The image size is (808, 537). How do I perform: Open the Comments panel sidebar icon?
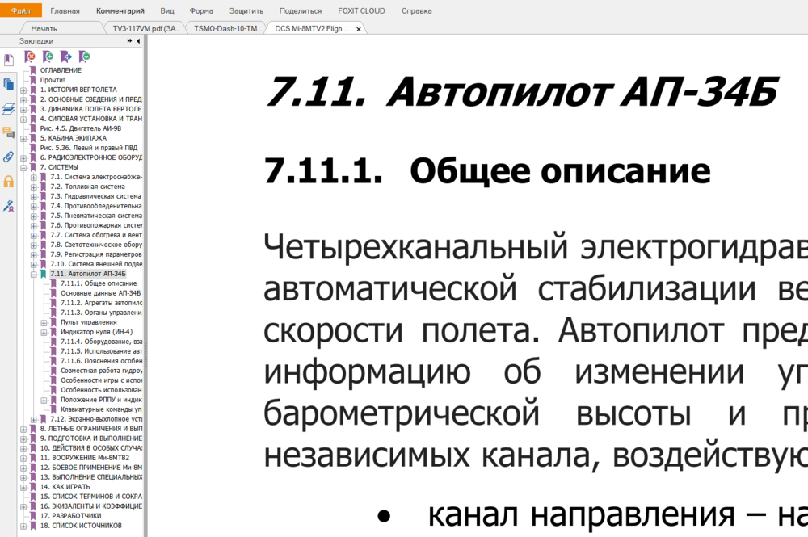9,132
